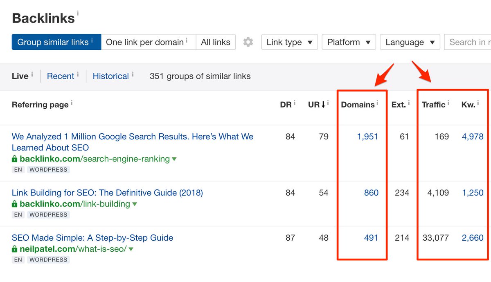The width and height of the screenshot is (491, 282).
Task: Open the Language dropdown
Action: tap(410, 42)
